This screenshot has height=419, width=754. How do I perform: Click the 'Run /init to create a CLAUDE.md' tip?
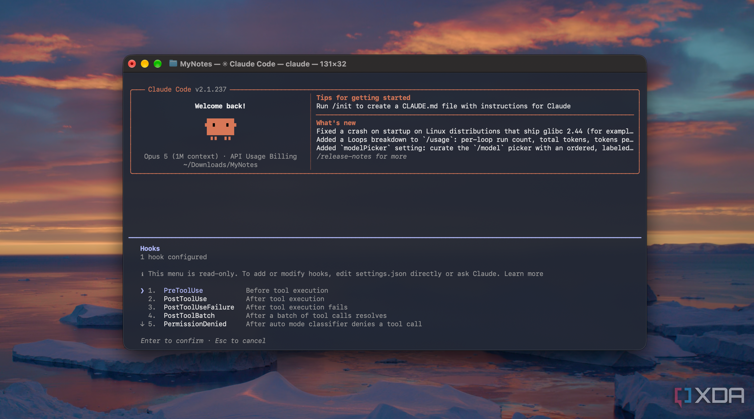pyautogui.click(x=444, y=106)
